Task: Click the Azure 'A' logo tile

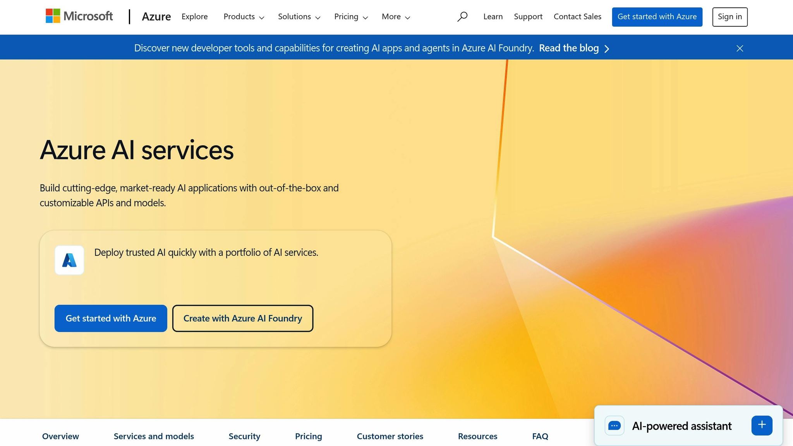Action: click(x=69, y=260)
